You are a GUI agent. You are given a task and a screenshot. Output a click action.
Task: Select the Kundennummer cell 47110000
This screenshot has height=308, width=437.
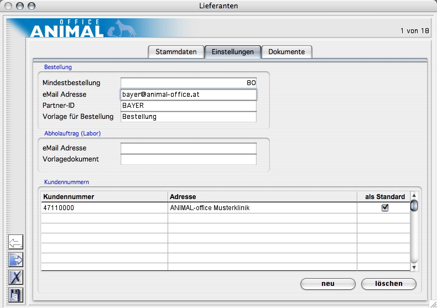pos(104,208)
